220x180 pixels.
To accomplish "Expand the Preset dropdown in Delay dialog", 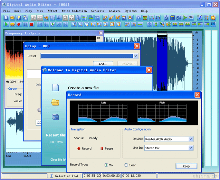I will [x=136, y=56].
